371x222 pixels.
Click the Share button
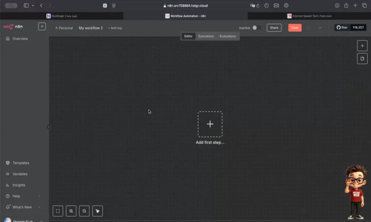coord(274,28)
